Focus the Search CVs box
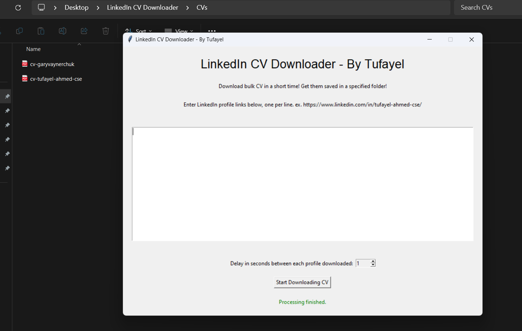 click(488, 8)
